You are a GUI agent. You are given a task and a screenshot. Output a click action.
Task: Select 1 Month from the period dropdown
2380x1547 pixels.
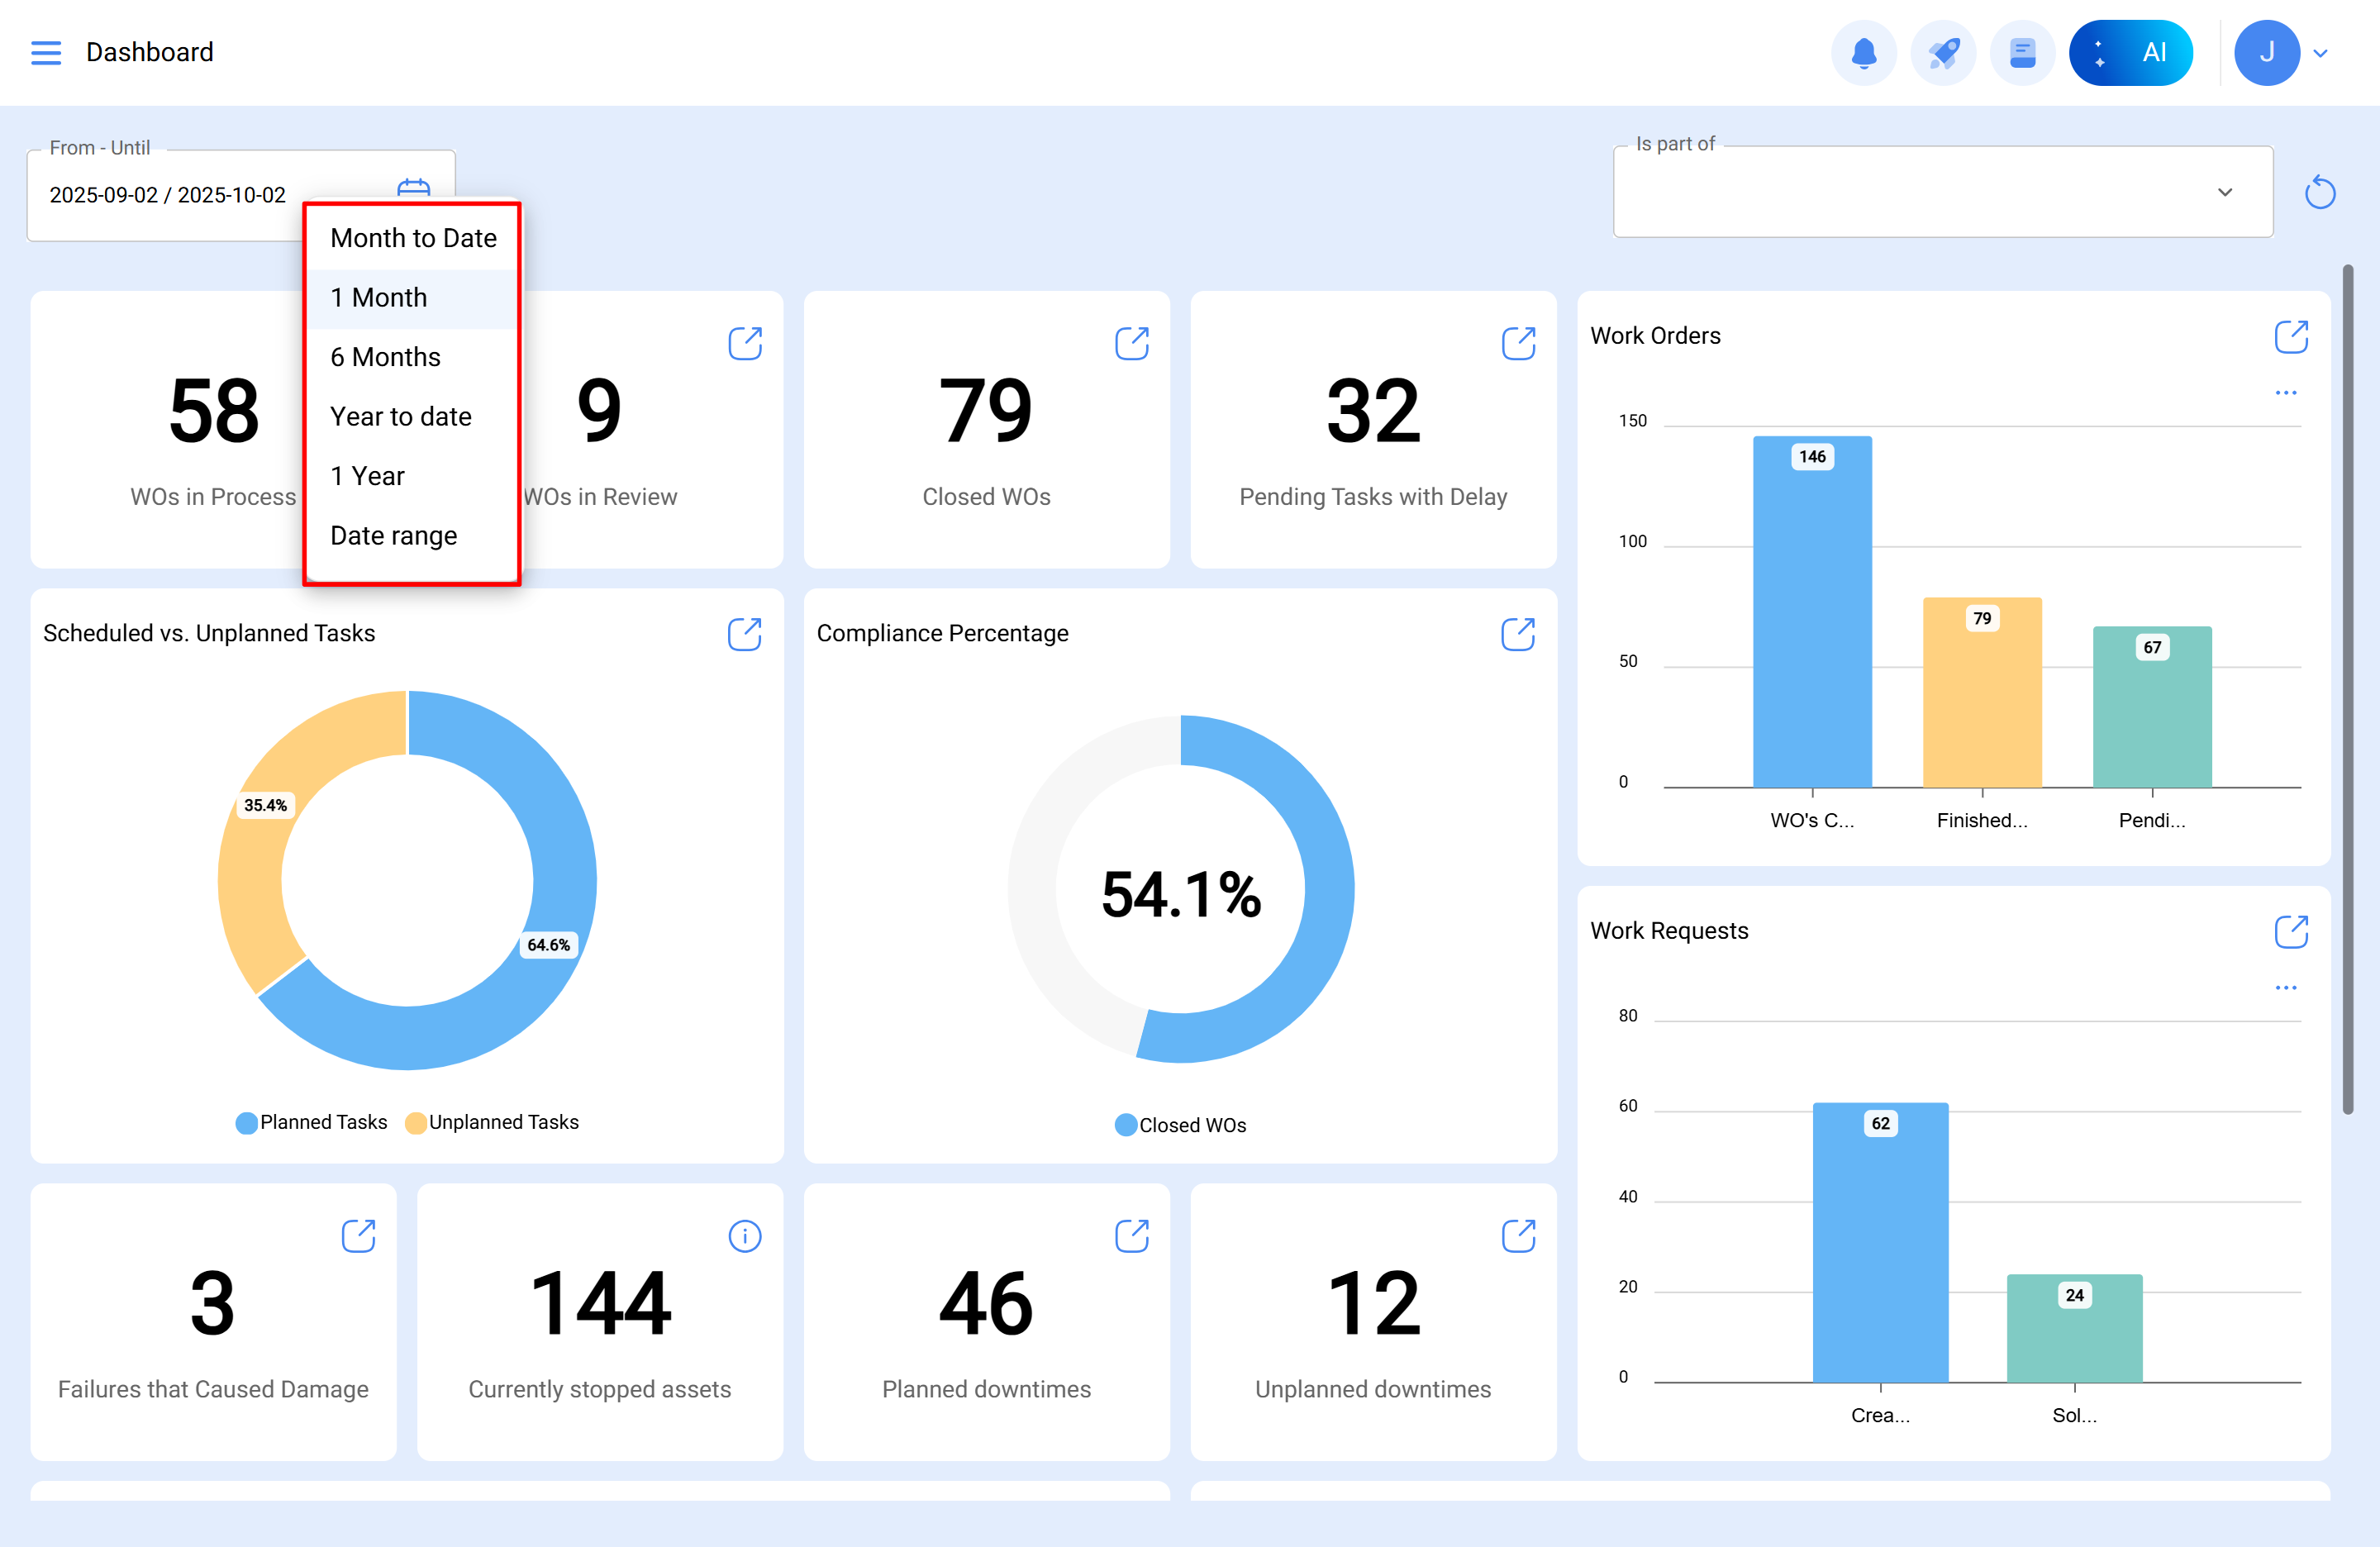tap(379, 297)
